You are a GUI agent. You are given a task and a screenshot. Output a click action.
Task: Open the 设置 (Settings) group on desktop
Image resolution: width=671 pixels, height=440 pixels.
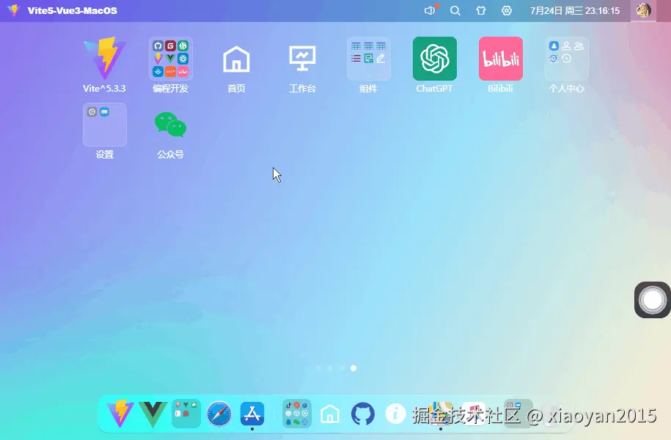[x=104, y=124]
